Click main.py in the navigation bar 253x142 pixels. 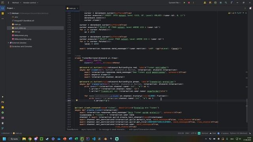(x=17, y=133)
